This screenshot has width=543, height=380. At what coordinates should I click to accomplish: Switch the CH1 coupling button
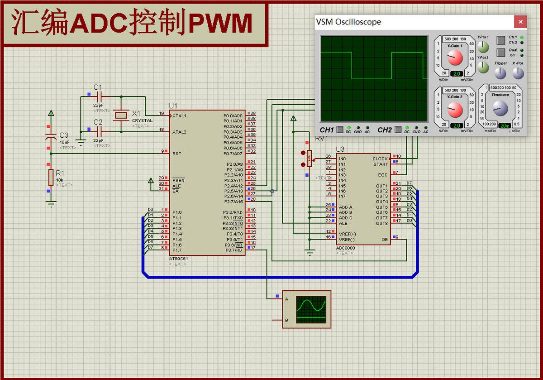pos(340,130)
